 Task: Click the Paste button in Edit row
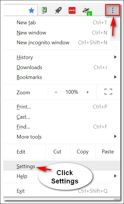108,152
